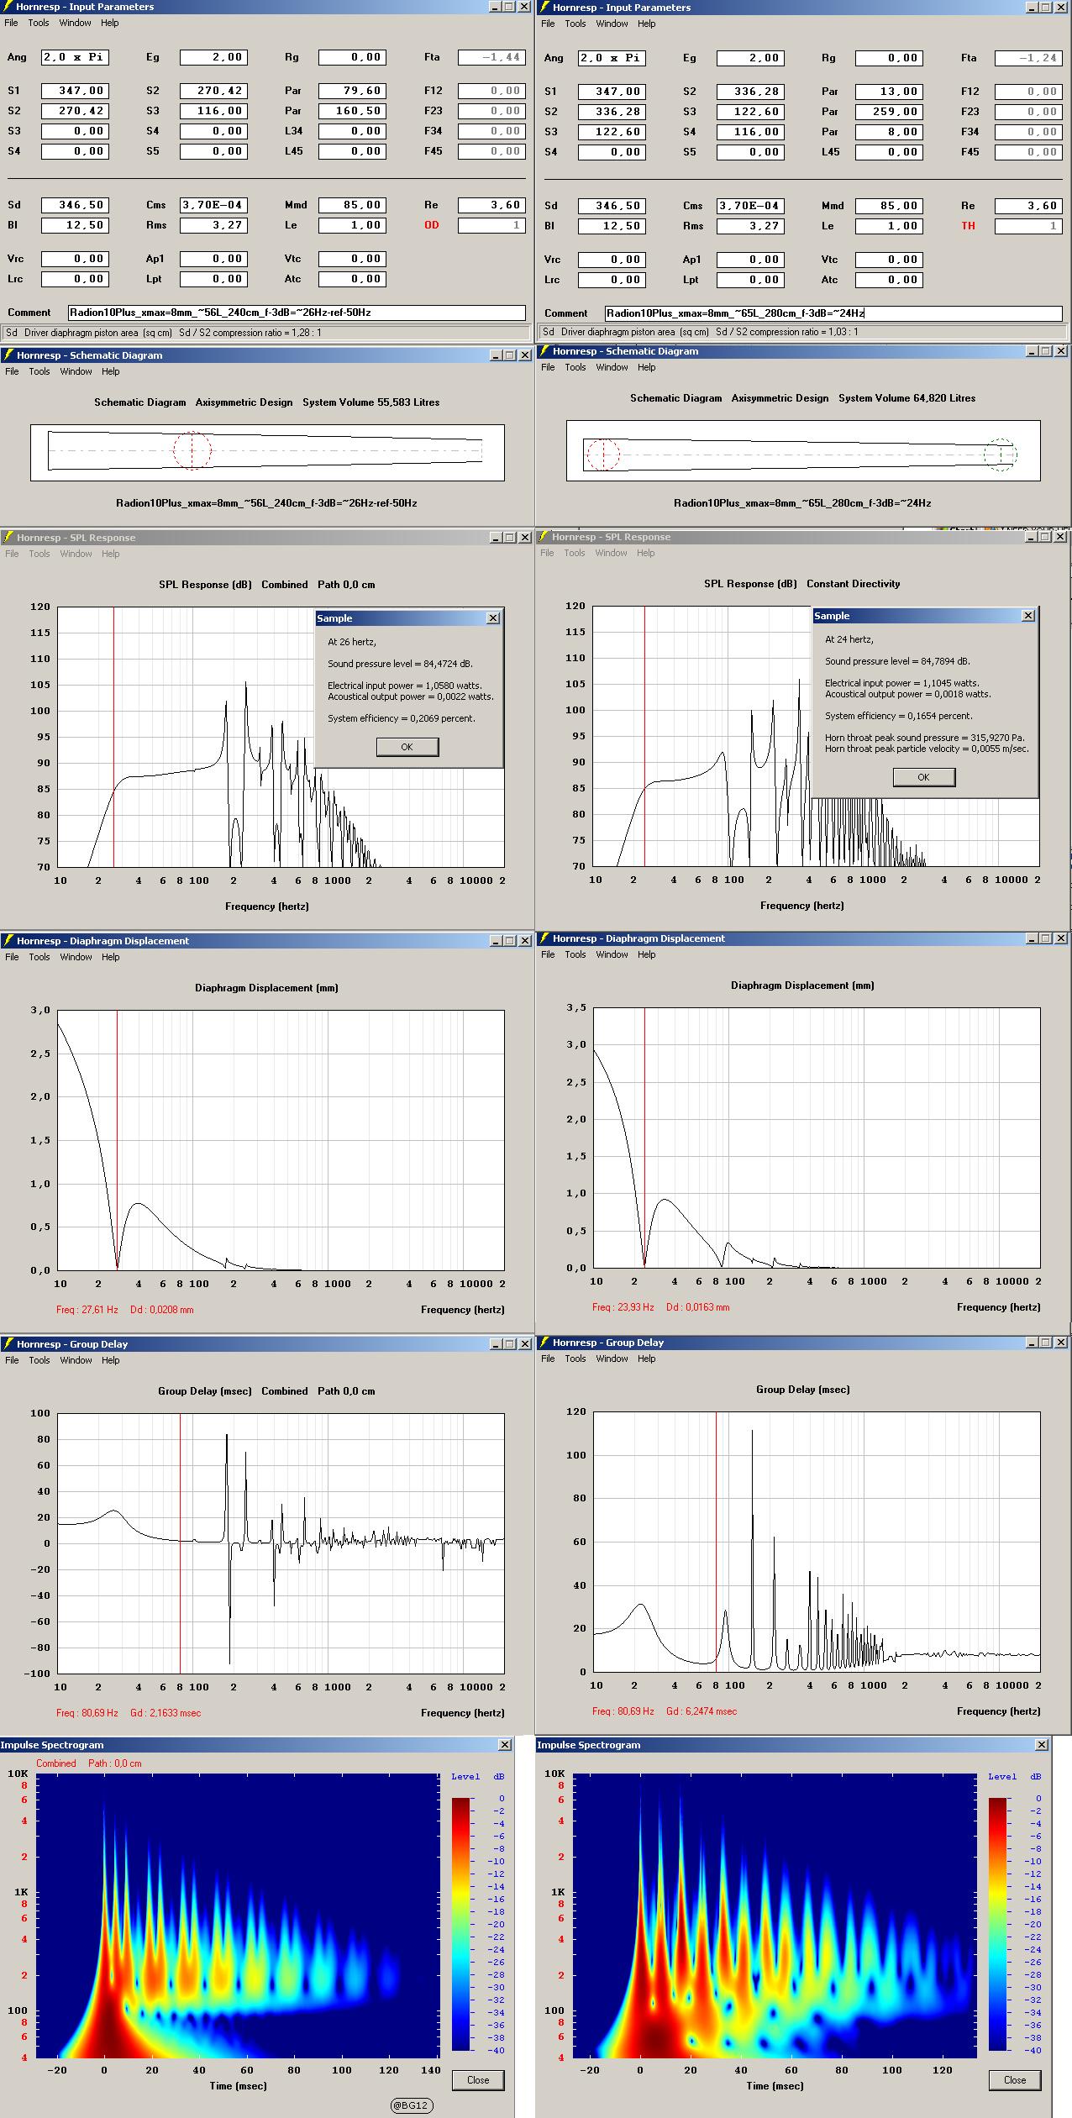Click Comment field in right Input Parameters

pos(833,313)
